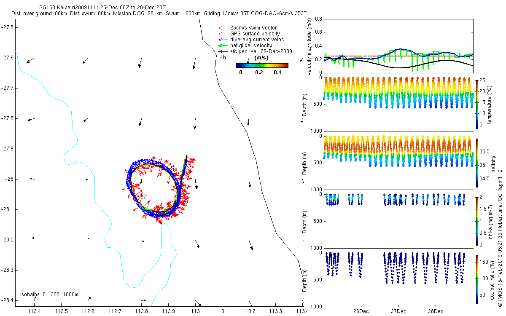Click the 'velocity magnitude (m/s)' axis label
The image size is (506, 316).
[310, 47]
